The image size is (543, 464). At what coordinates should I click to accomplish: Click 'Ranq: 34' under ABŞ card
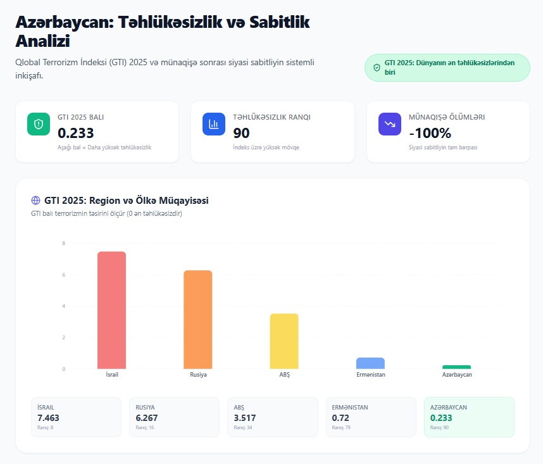click(243, 427)
